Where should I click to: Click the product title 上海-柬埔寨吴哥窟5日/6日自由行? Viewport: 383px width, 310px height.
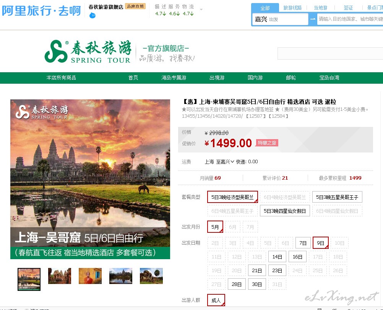point(258,102)
